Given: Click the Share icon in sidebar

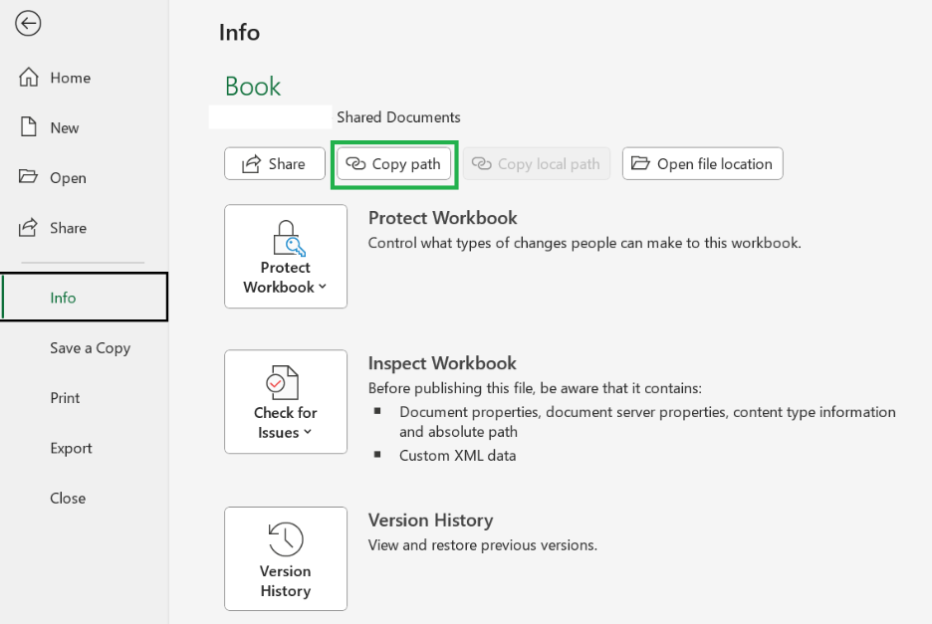Looking at the screenshot, I should point(28,227).
